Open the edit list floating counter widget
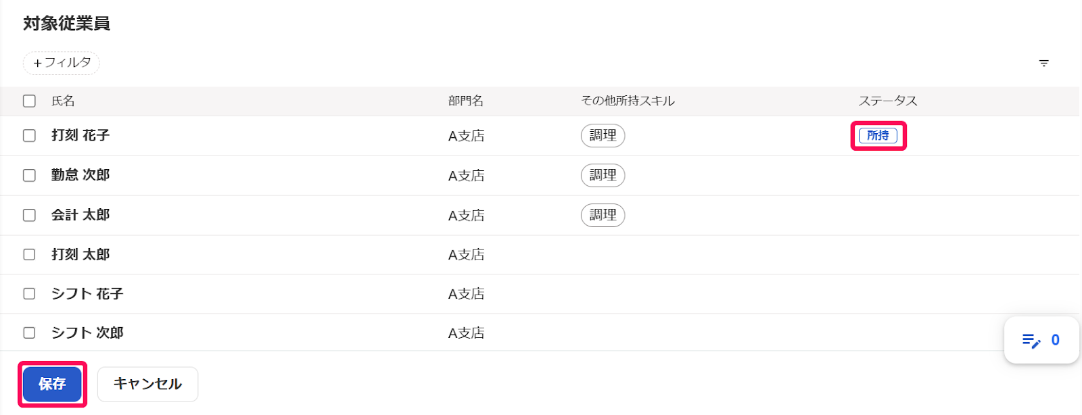This screenshot has width=1082, height=415. point(1041,340)
